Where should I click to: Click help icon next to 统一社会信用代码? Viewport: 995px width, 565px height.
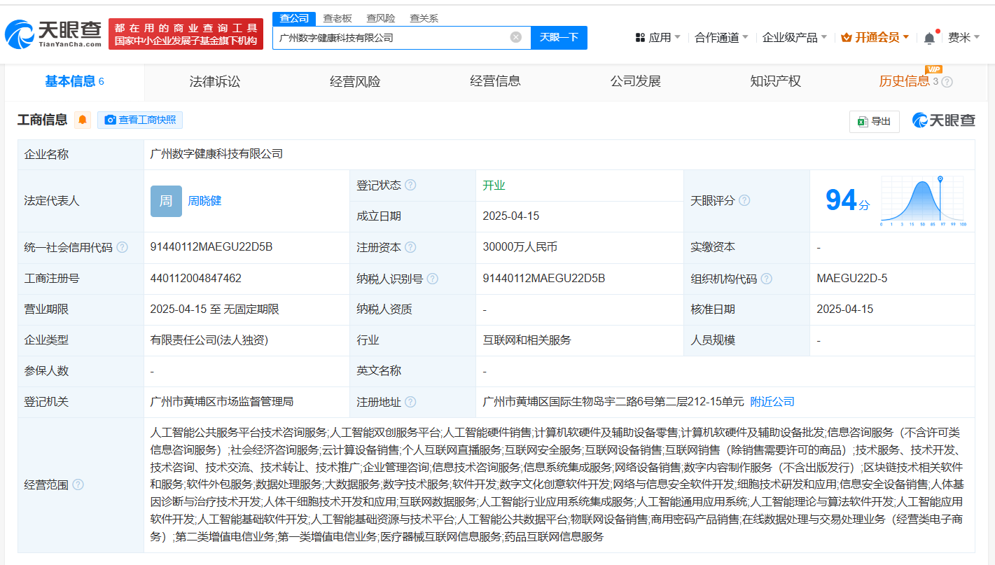coord(123,248)
